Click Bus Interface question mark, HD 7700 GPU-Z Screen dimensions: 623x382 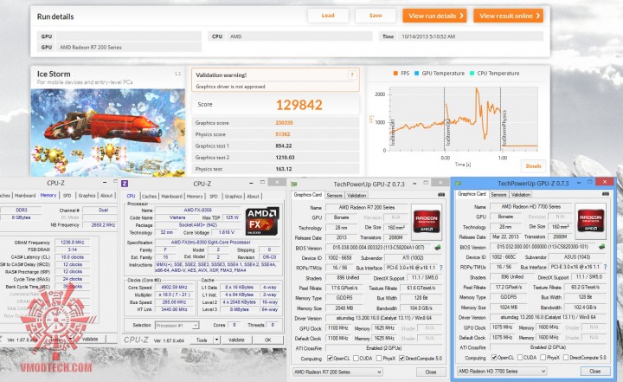pos(605,267)
